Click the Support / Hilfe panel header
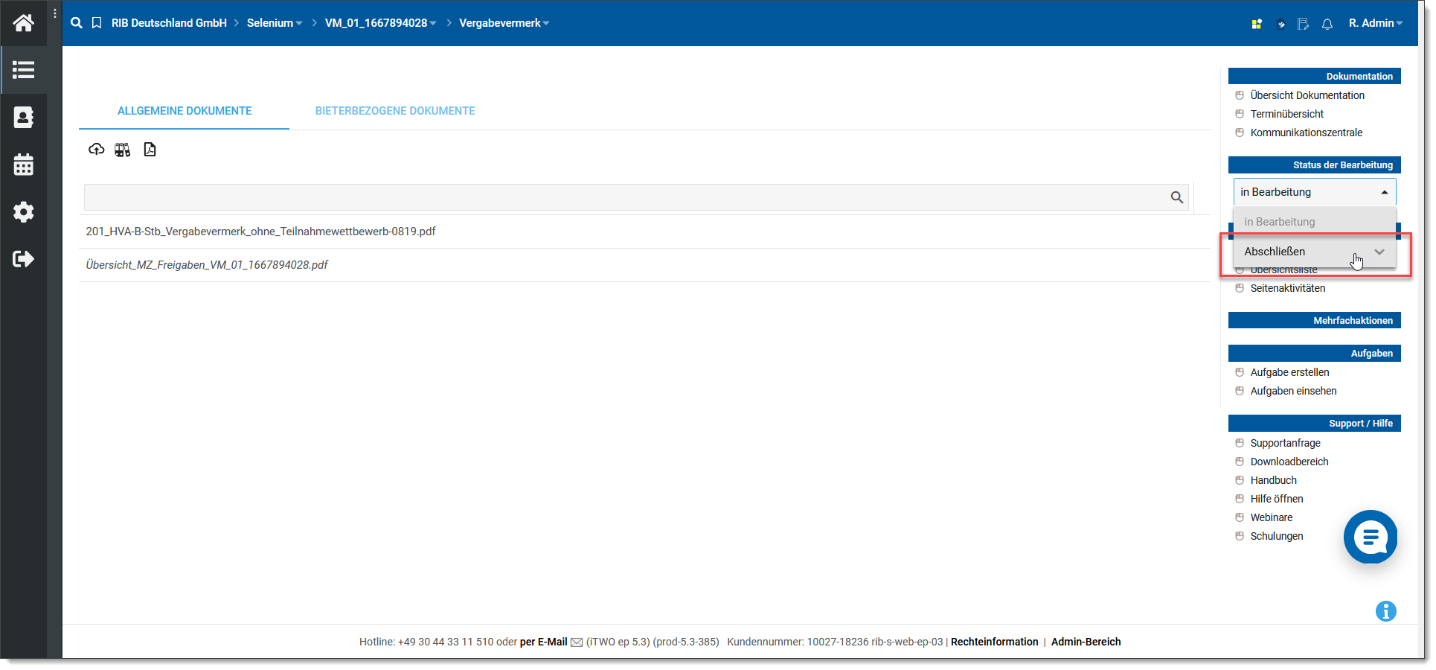 pyautogui.click(x=1314, y=423)
